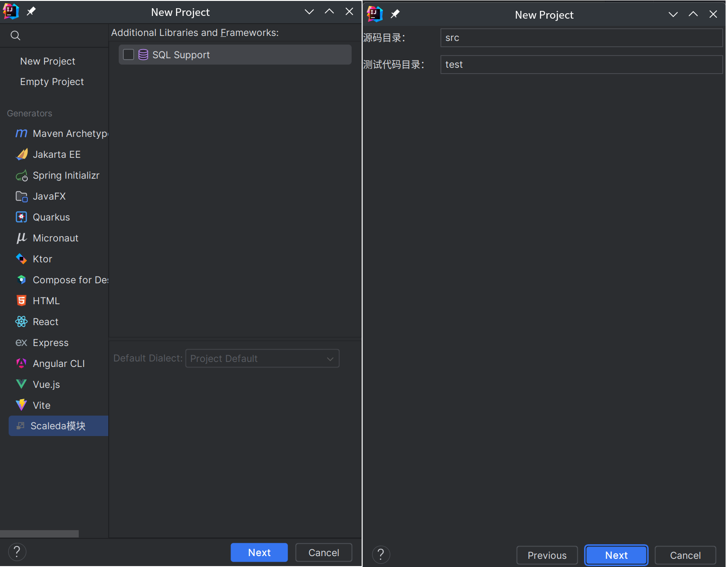Click the Vue.js logo icon
The height and width of the screenshot is (567, 726).
[x=21, y=384]
